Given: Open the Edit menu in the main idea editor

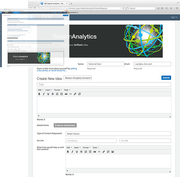Looking at the screenshot, I should click(x=41, y=90).
